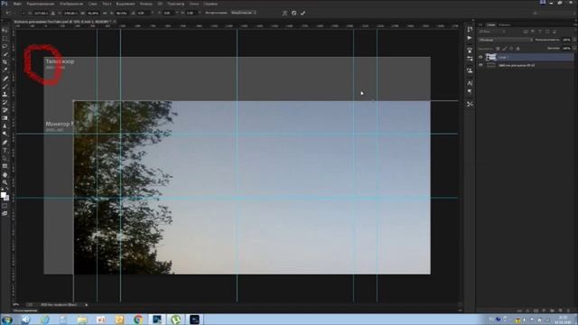578x325 pixels.
Task: Select the Rectangle shape tool
Action: (x=5, y=166)
